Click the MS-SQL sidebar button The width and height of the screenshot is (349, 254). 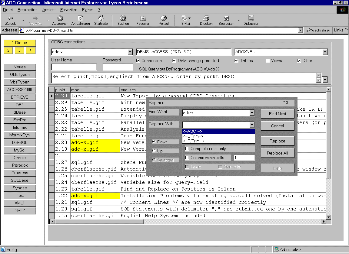tap(20, 142)
